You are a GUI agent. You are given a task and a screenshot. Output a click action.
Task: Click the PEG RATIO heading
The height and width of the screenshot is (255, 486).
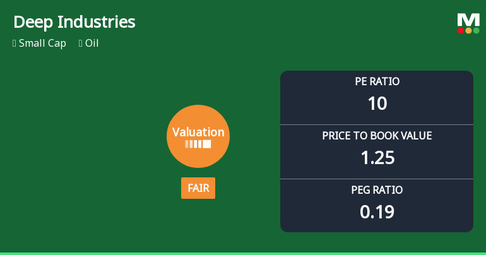[x=377, y=190]
